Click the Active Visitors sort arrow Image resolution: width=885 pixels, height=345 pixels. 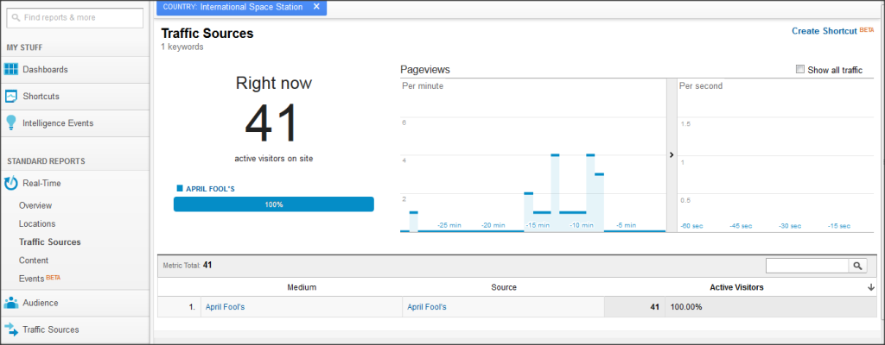[871, 287]
